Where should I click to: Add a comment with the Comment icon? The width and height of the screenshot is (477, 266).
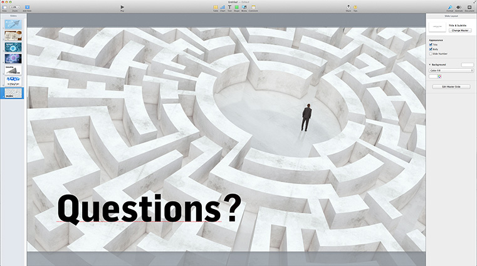click(x=253, y=7)
